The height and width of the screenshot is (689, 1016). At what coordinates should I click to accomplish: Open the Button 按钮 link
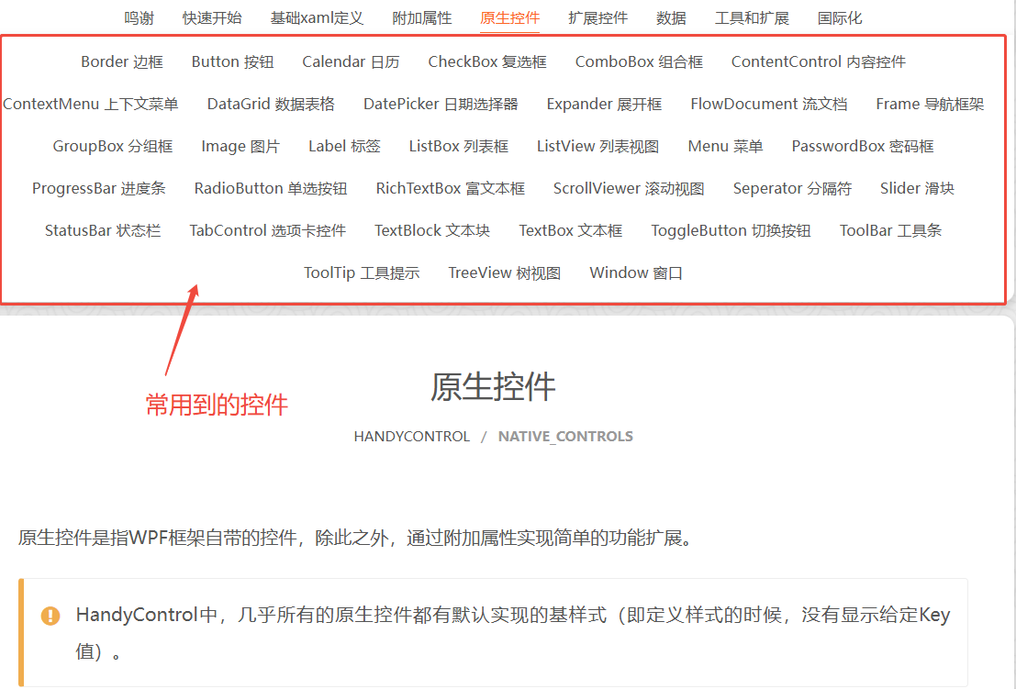(232, 62)
